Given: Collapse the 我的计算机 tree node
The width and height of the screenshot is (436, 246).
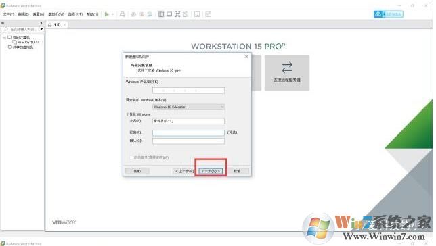Looking at the screenshot, I should (4, 37).
